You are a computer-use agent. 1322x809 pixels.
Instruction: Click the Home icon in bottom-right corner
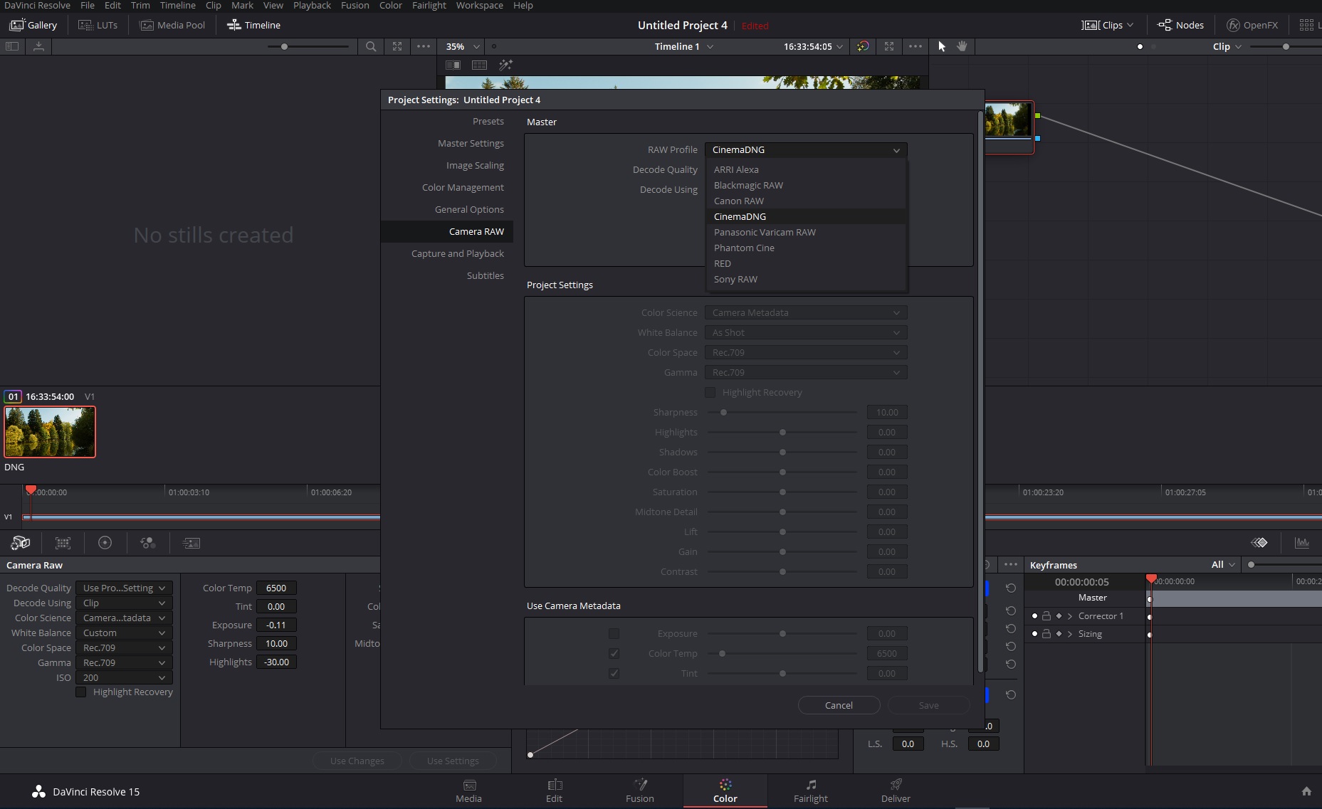(1306, 791)
